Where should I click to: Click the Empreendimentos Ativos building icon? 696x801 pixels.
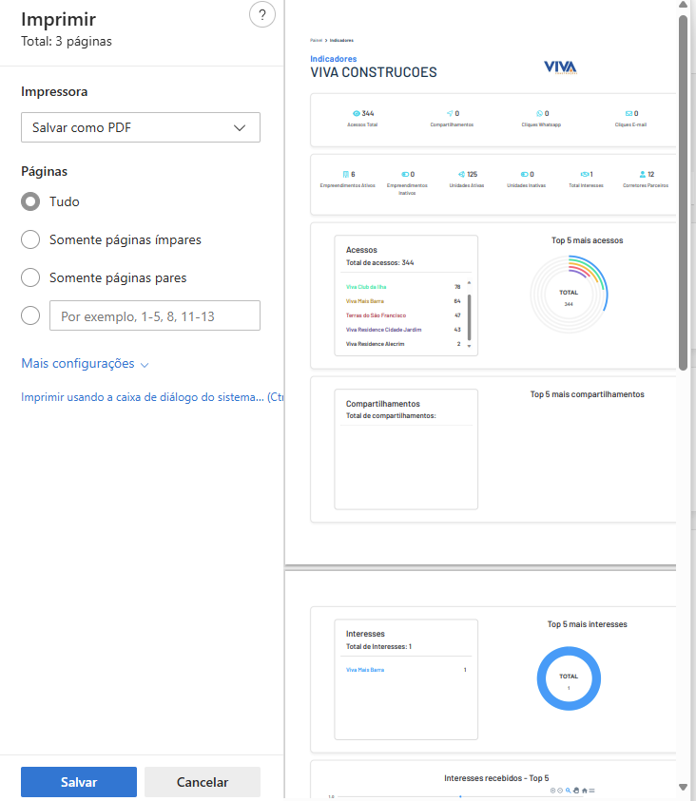pos(346,174)
